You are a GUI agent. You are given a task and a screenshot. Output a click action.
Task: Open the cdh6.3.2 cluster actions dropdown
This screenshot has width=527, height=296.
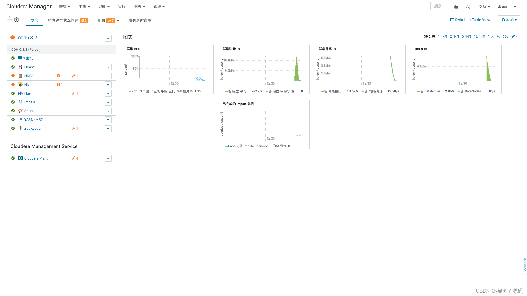click(108, 38)
